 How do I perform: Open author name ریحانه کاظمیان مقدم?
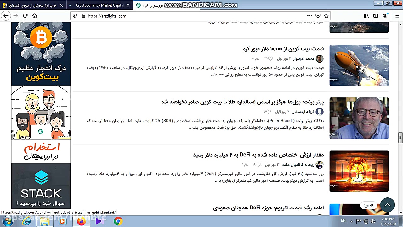pos(298,165)
